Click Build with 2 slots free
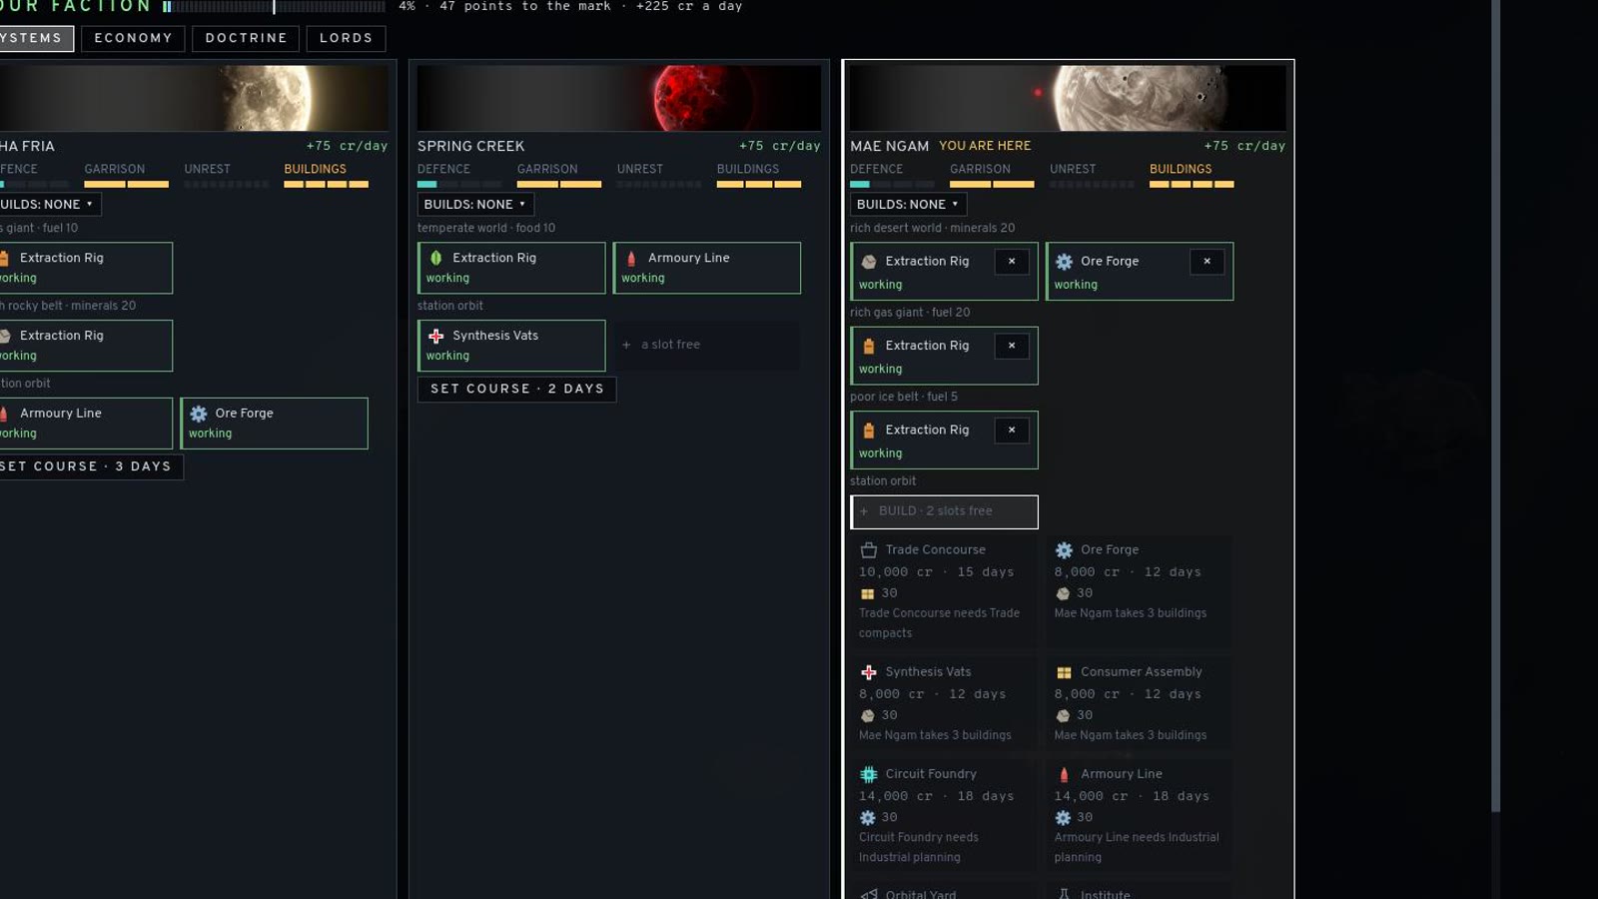Image resolution: width=1598 pixels, height=899 pixels. [x=944, y=511]
